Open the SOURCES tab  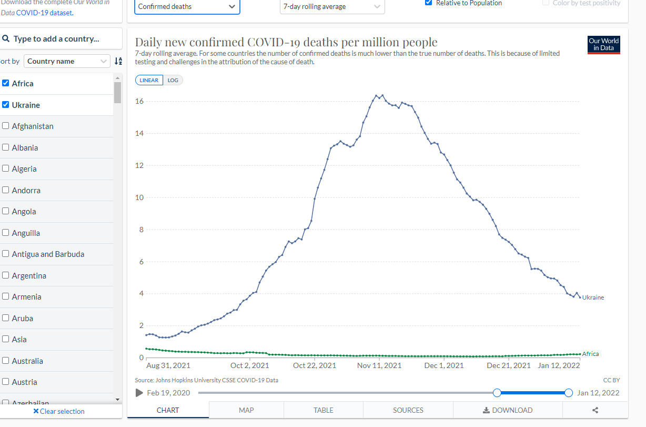pyautogui.click(x=408, y=410)
